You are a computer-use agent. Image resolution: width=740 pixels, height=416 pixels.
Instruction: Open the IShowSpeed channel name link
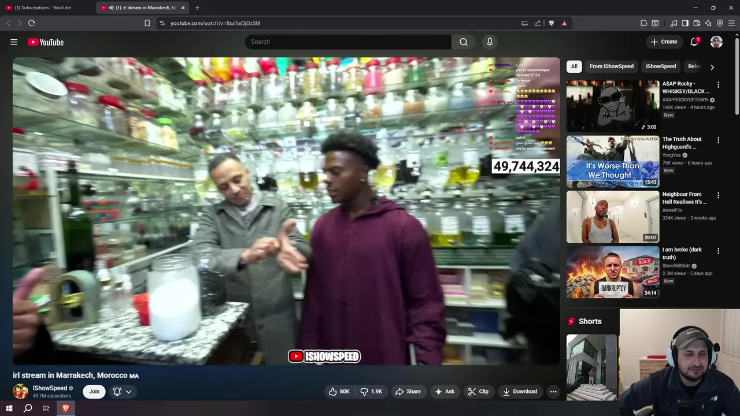50,388
